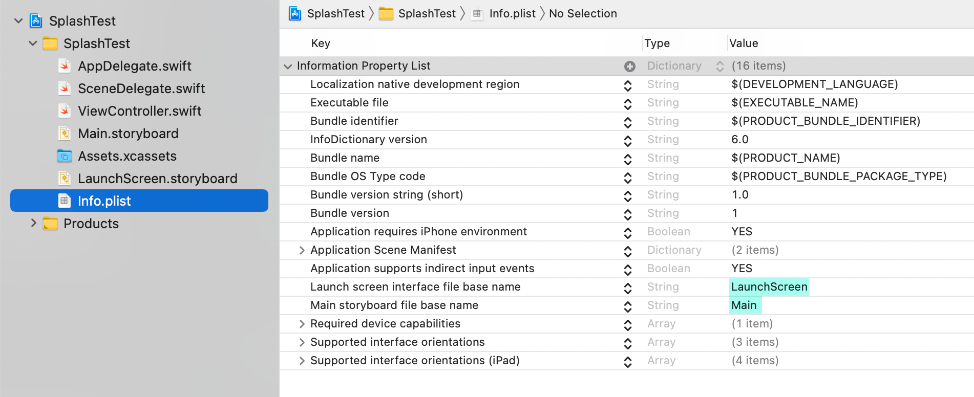Viewport: 974px width, 397px height.
Task: Click the 6.0 InfoDictionary version value
Action: 740,140
